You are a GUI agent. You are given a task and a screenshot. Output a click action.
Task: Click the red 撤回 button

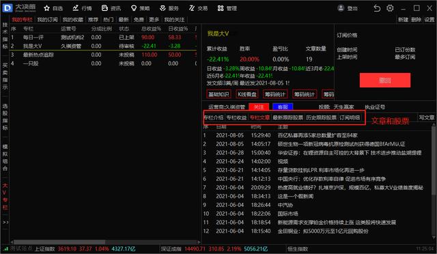point(385,81)
